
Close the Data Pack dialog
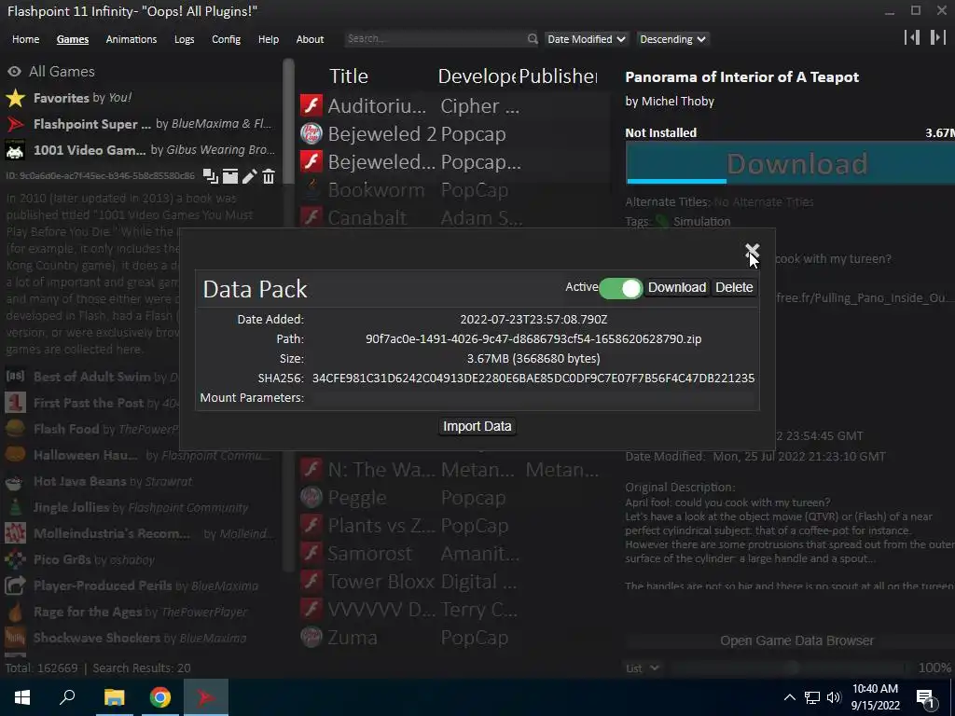click(x=753, y=250)
